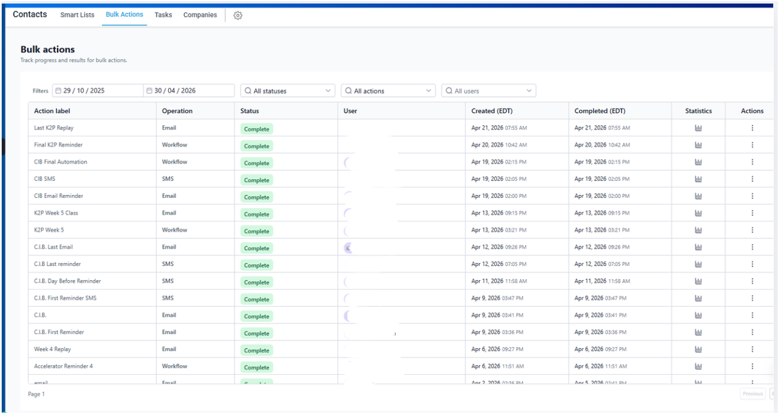The image size is (779, 414).
Task: View statistics for Final K2P Reminder
Action: tap(698, 145)
